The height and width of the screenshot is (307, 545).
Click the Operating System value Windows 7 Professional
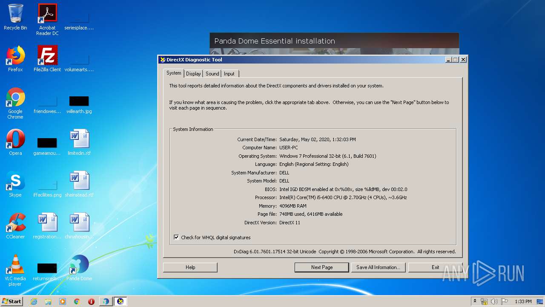[x=328, y=156]
